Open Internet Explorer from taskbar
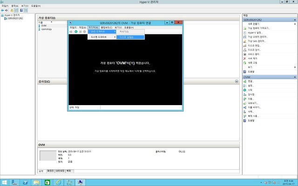This screenshot has height=186, width=298. click(58, 182)
